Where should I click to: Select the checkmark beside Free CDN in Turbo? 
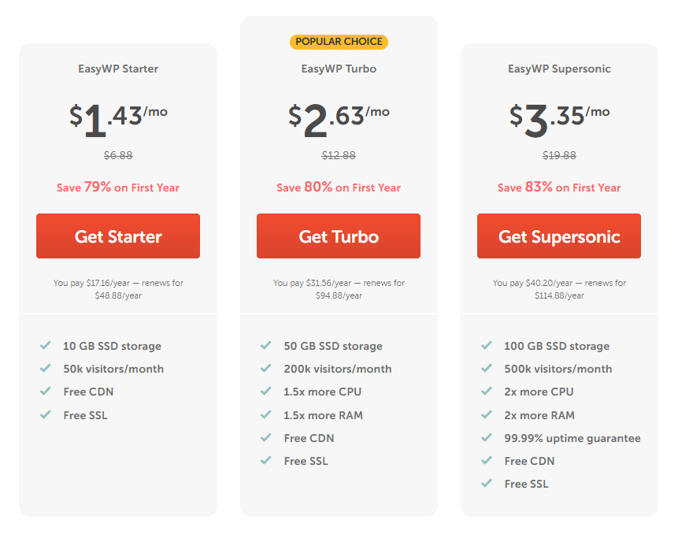(x=266, y=438)
